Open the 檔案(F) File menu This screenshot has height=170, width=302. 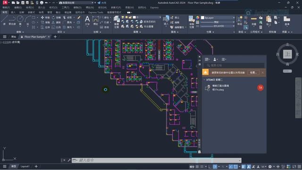tap(6, 8)
